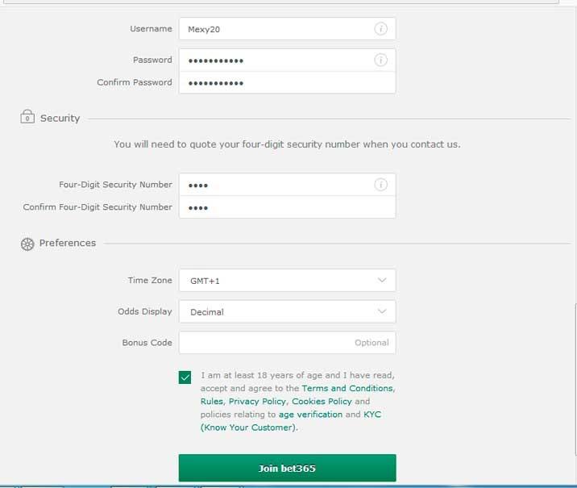Screen dimensions: 577x488
Task: Open the age verification link
Action: tap(310, 415)
